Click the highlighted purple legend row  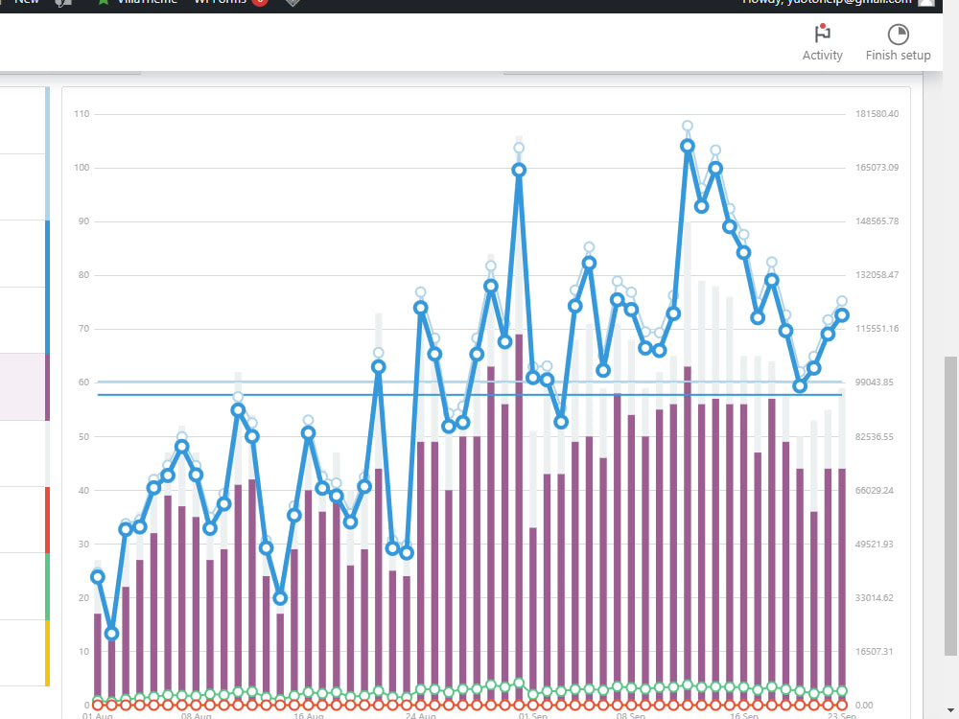[x=23, y=387]
